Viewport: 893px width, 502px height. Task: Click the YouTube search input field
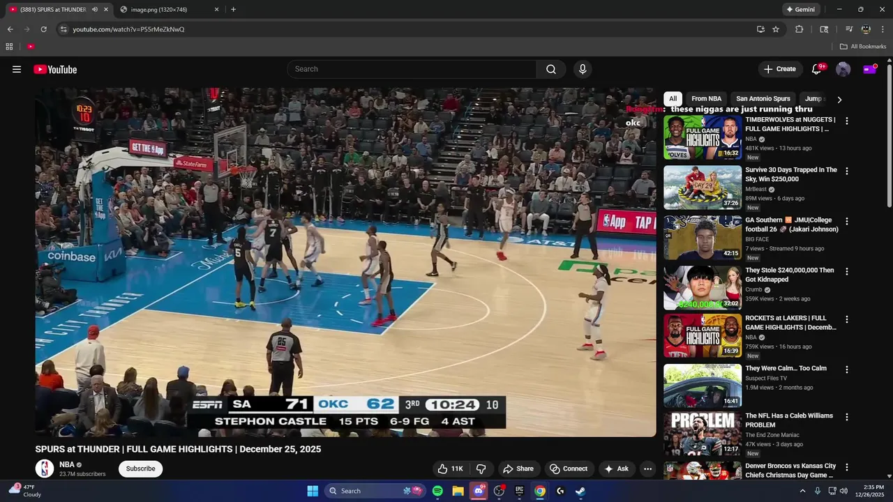coord(412,69)
